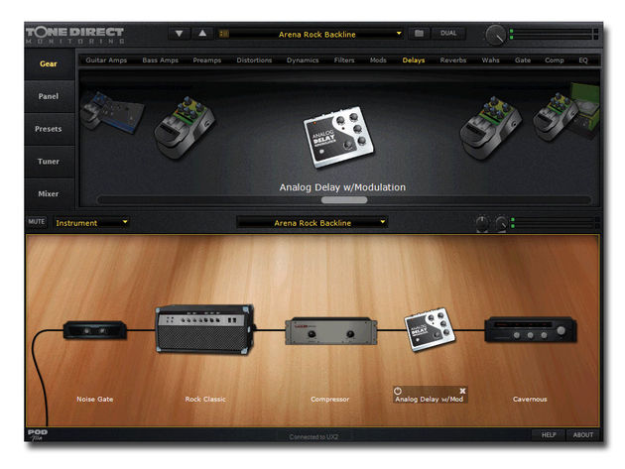Switch to Dynamics category

pos(303,60)
